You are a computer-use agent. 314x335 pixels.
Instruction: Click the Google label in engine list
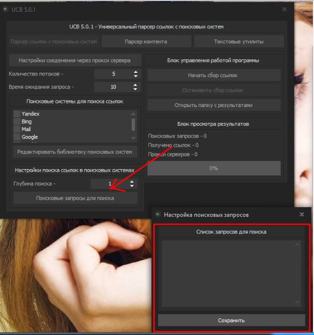[x=29, y=137]
